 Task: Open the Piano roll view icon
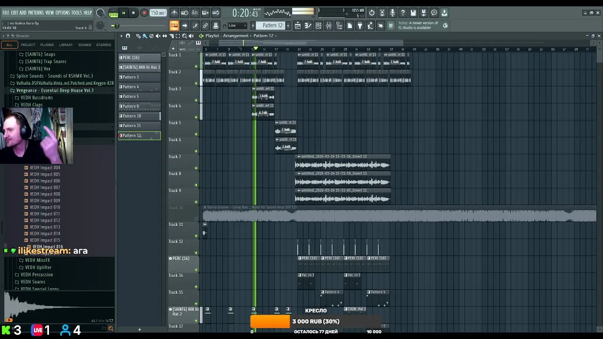pyautogui.click(x=308, y=25)
